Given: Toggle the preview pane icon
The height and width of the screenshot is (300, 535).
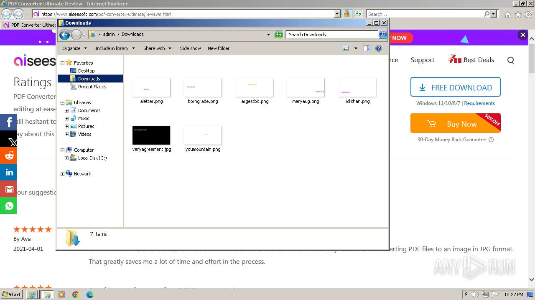Looking at the screenshot, I should tap(367, 48).
